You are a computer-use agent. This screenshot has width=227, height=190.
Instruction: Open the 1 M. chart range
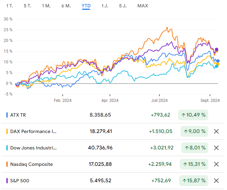pyautogui.click(x=46, y=6)
